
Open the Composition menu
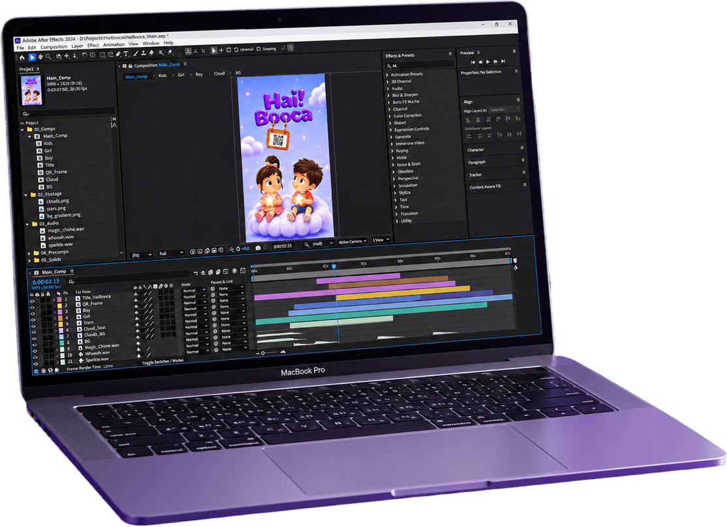(x=54, y=47)
